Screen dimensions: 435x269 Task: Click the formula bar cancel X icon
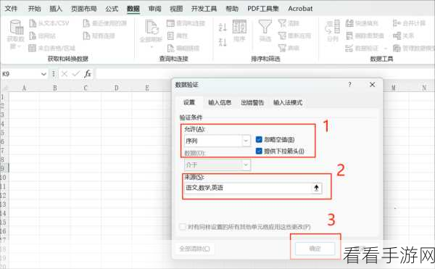coord(65,74)
